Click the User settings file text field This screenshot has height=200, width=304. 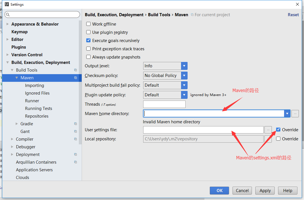(203, 130)
